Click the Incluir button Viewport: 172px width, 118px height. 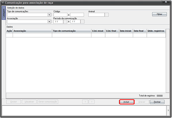127,102
